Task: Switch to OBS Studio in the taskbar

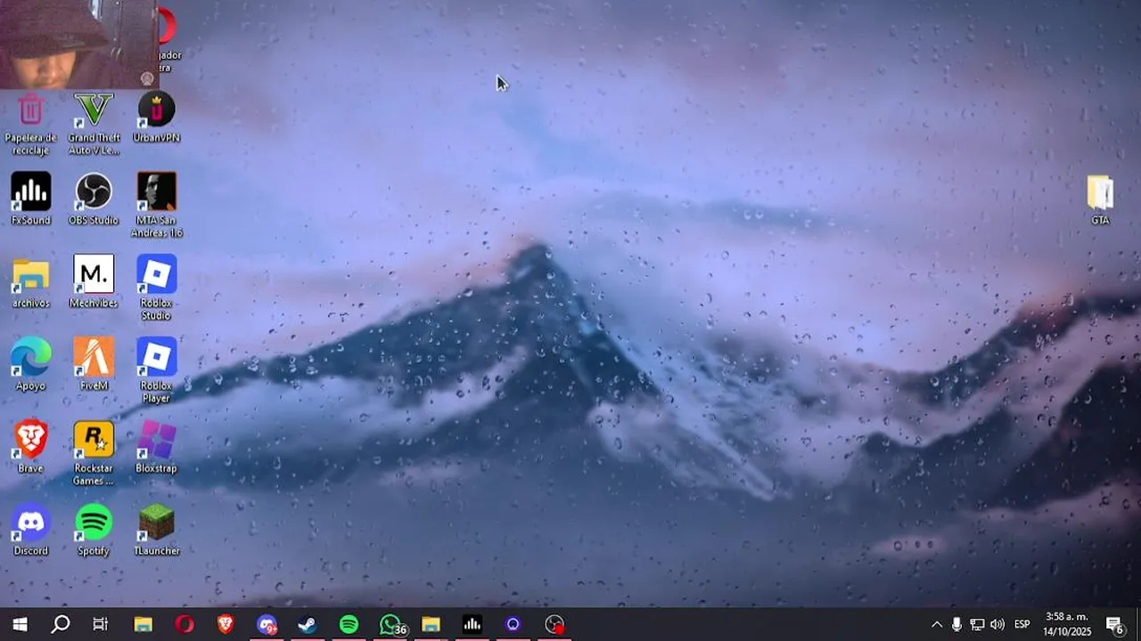Action: (x=554, y=624)
